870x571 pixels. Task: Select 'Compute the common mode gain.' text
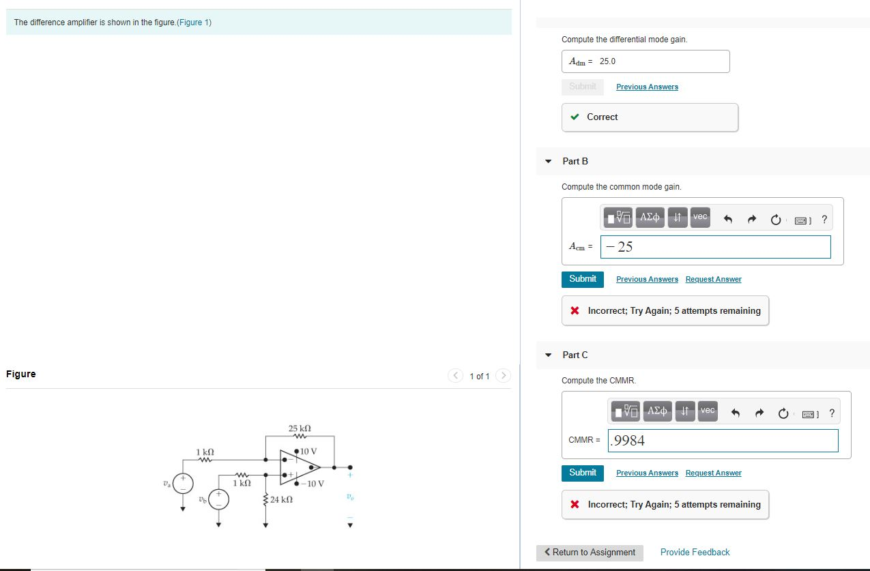(x=621, y=187)
